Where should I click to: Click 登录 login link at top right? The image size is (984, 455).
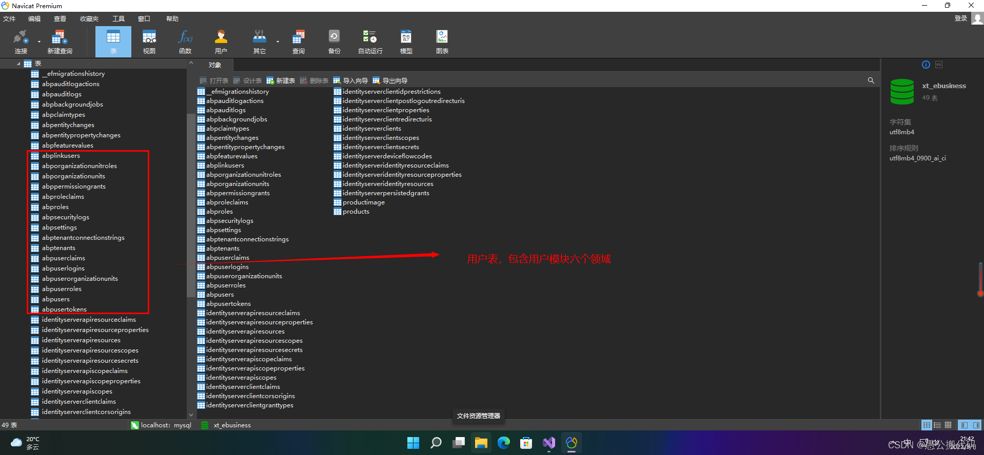(960, 18)
